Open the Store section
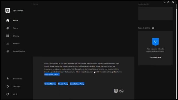The image size is (178, 100). point(15,28)
